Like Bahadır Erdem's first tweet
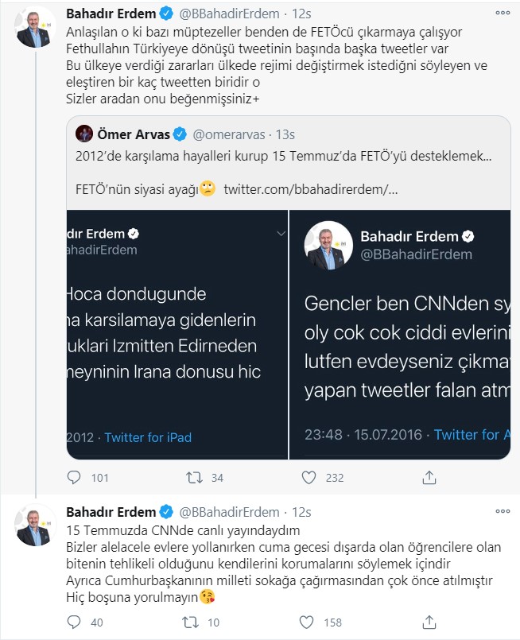This screenshot has height=640, width=520. coord(308,479)
